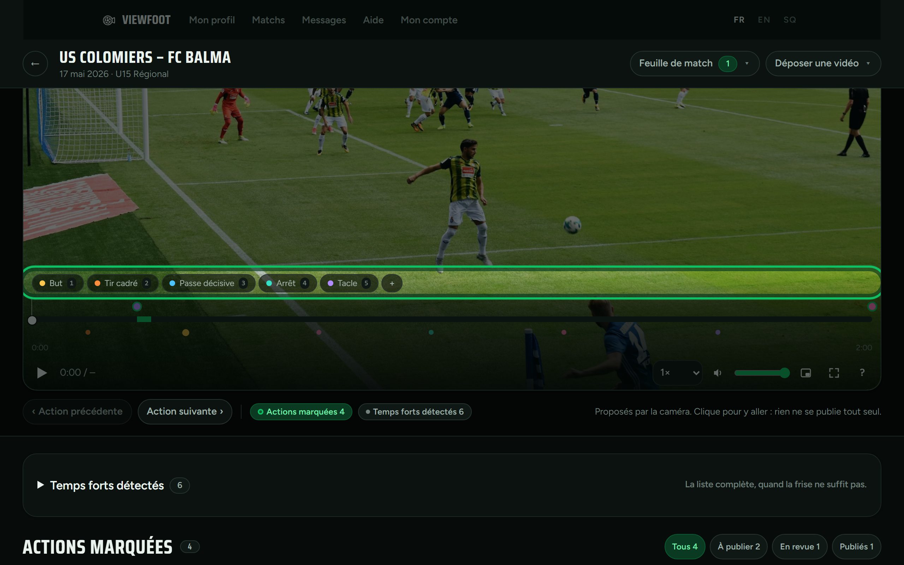The image size is (904, 565).
Task: Filter marked actions by En revue 1
Action: click(x=800, y=547)
